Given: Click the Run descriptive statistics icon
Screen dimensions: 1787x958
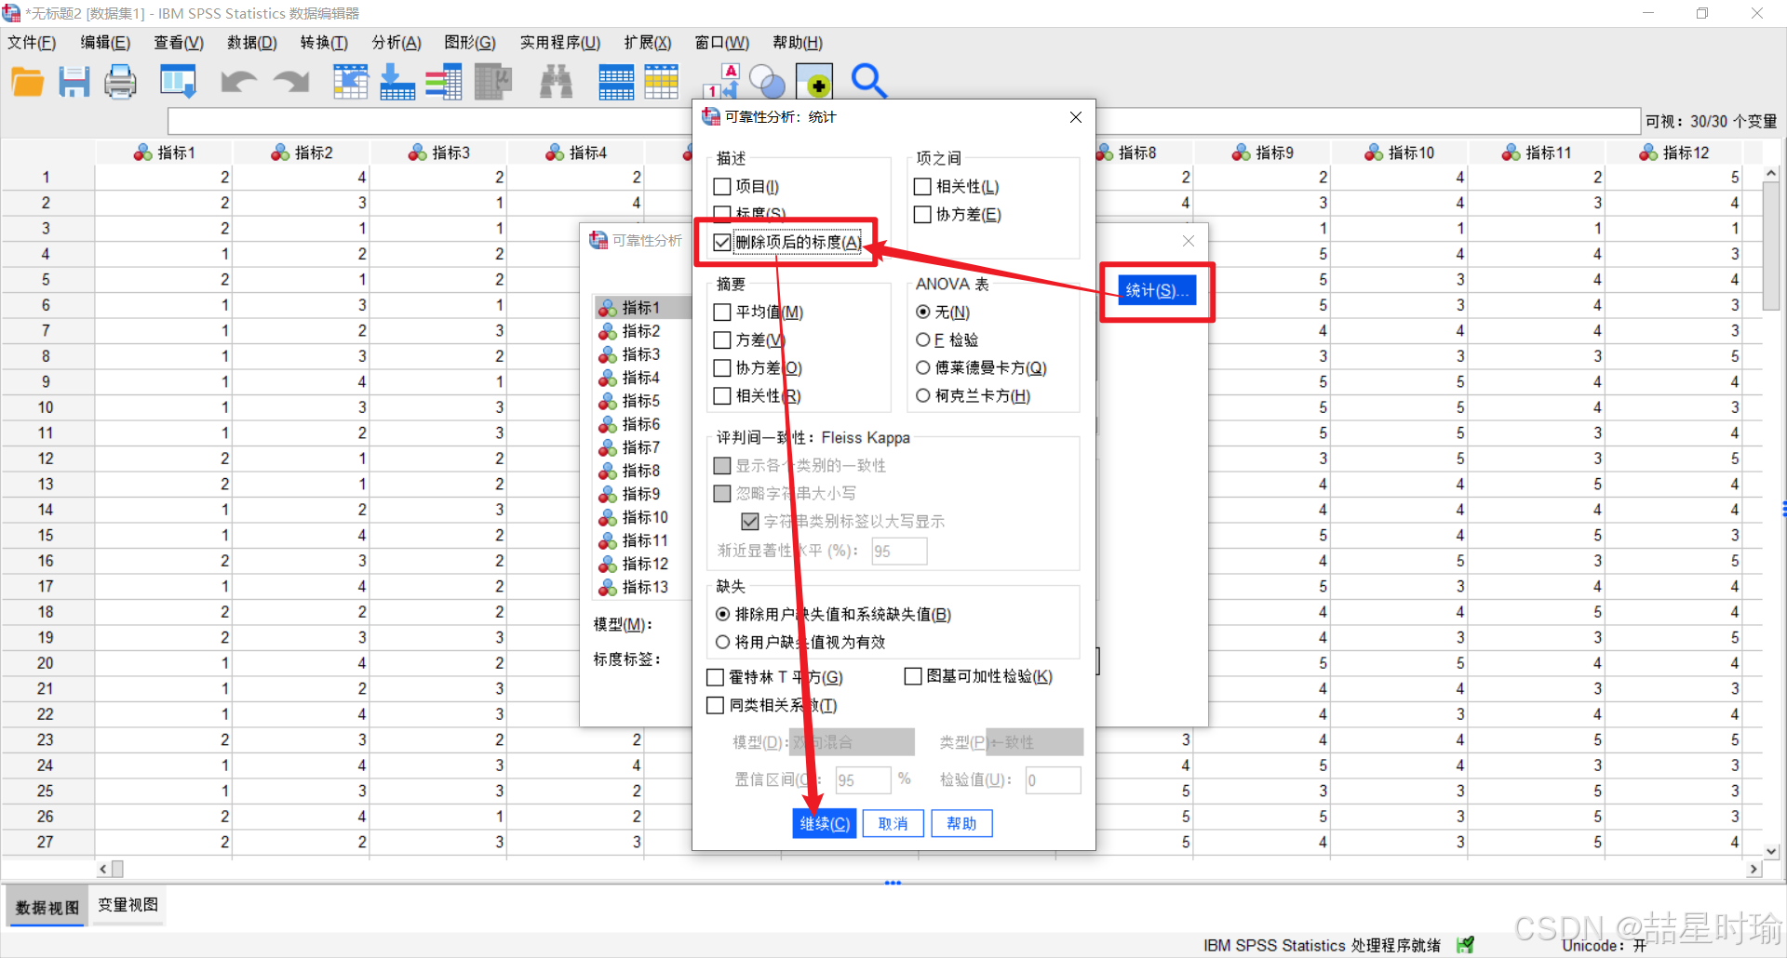Looking at the screenshot, I should 493,82.
